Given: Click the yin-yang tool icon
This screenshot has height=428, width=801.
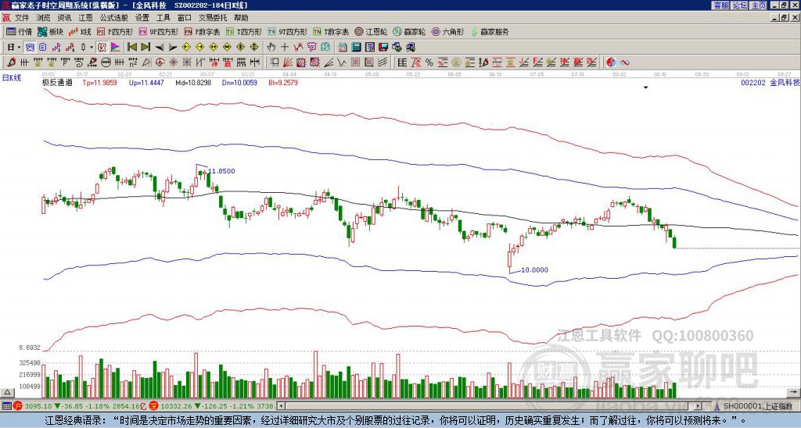Looking at the screenshot, I should click(x=611, y=62).
